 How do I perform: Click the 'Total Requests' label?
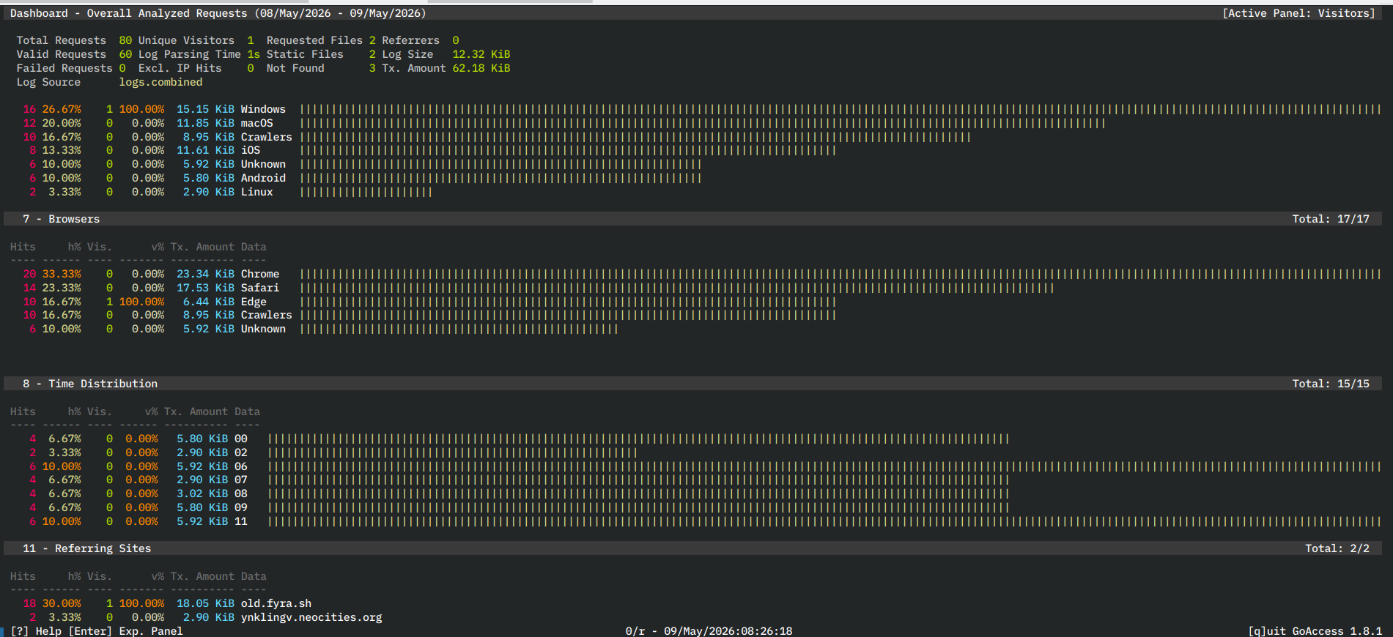tap(62, 40)
